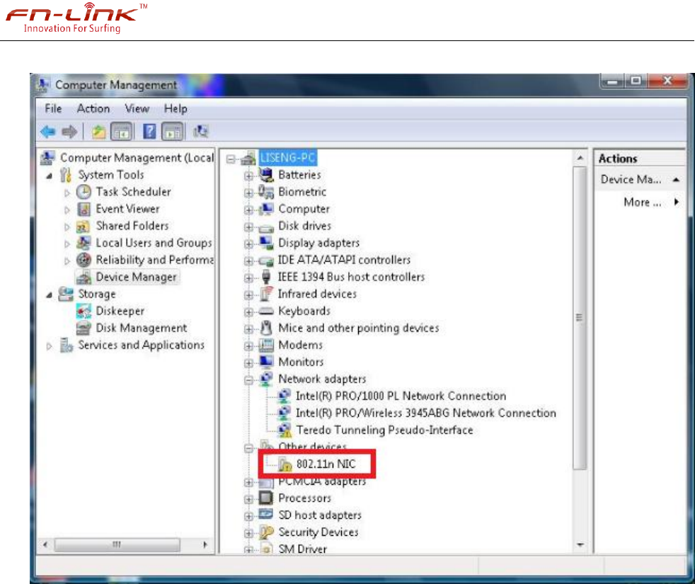Screen dimensions: 695x584
Task: Select IEEE 1394 Bus host controllers
Action: pyautogui.click(x=351, y=277)
